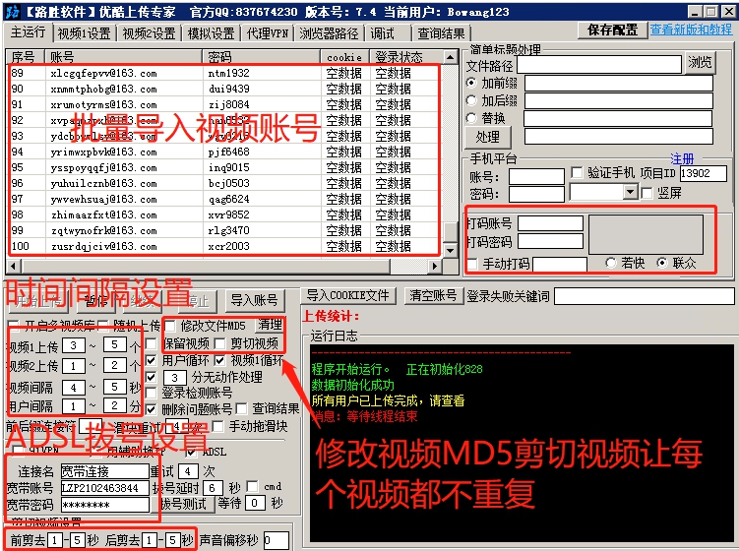Image resolution: width=739 pixels, height=551 pixels.
Task: Click the 文件路径 input field
Action: point(599,64)
